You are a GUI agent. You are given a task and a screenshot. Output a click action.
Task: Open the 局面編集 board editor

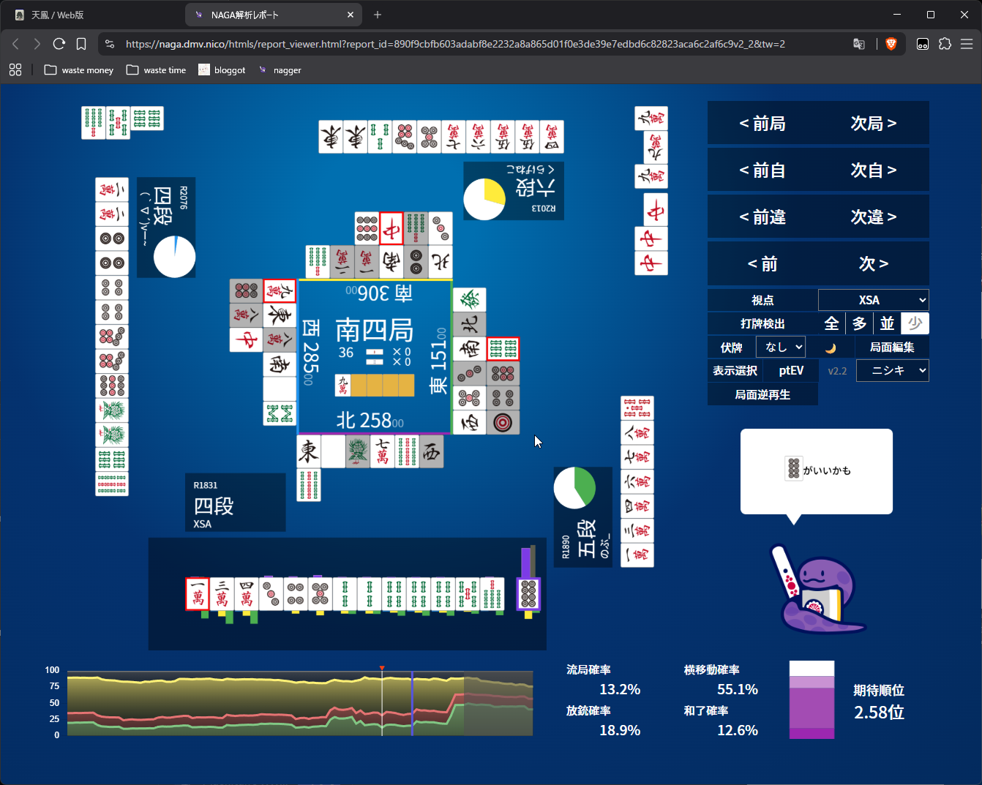[892, 348]
